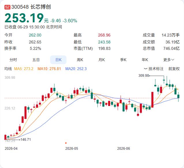Image resolution: width=184 pixels, height=168 pixels.
Task: Click the last green candlestick on chart
Action: tap(178, 96)
